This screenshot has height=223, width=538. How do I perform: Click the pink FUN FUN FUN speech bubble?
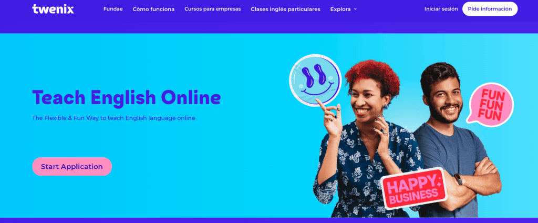point(490,105)
